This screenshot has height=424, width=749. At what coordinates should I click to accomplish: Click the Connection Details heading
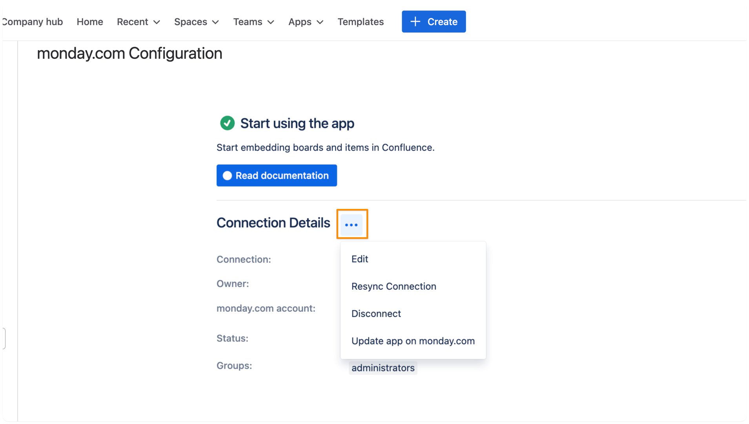(x=273, y=223)
